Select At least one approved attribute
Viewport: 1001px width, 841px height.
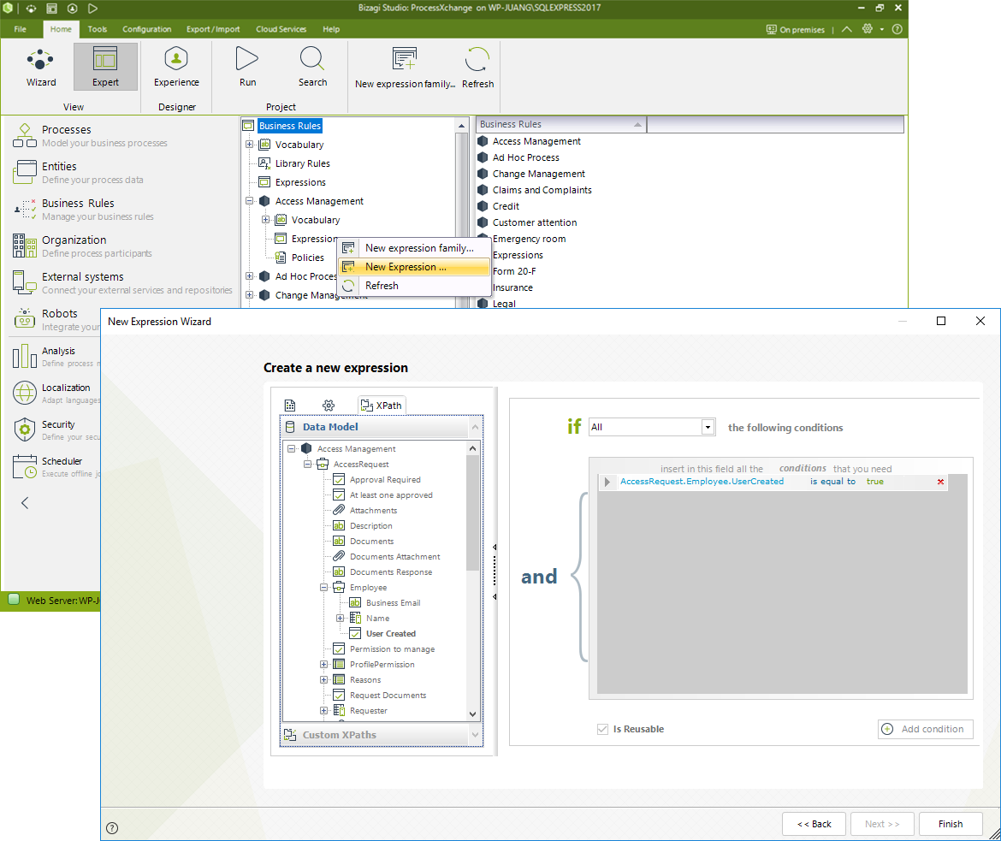391,495
